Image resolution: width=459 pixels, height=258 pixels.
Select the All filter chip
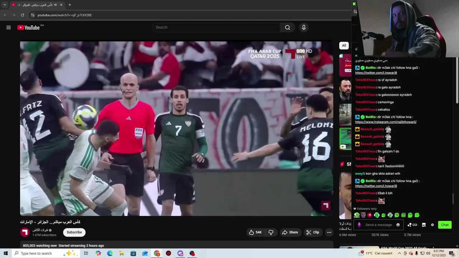coord(344,46)
